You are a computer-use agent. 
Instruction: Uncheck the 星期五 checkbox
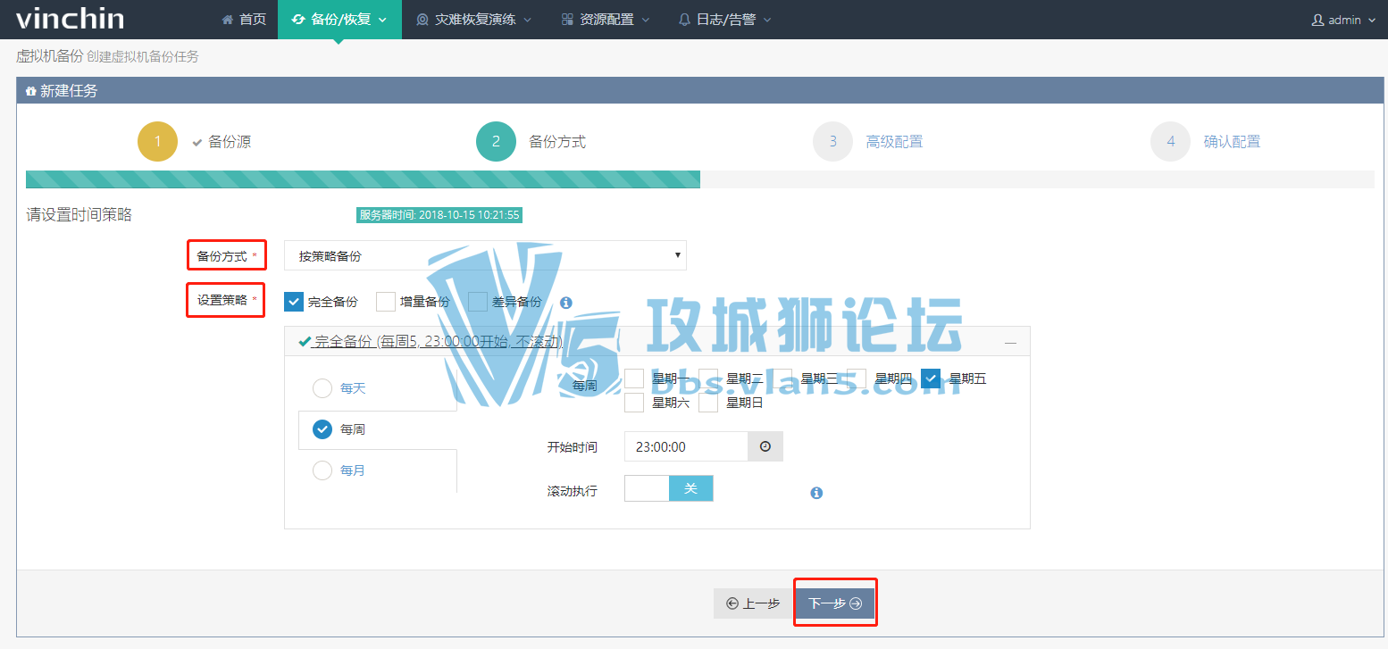pos(931,379)
